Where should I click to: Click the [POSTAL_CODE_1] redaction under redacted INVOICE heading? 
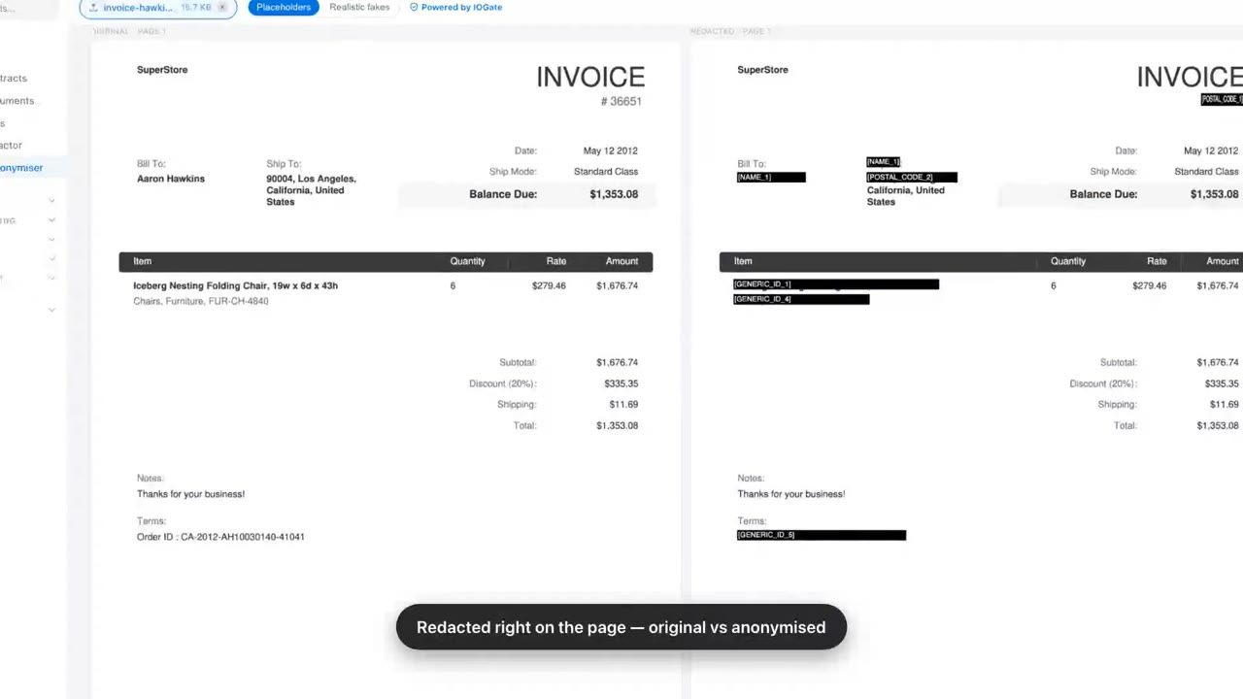coord(1222,99)
